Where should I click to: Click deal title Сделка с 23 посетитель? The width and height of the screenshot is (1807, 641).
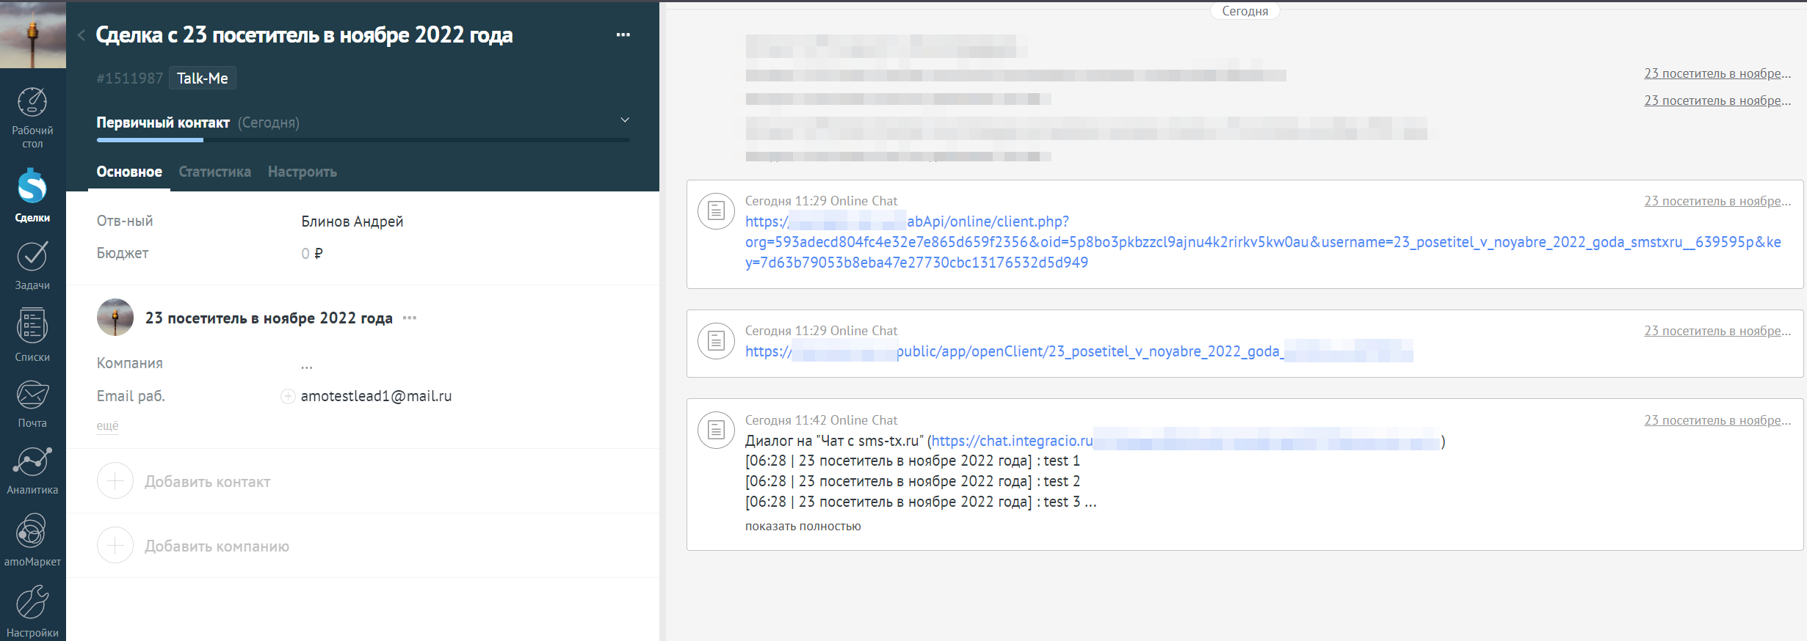pos(304,34)
